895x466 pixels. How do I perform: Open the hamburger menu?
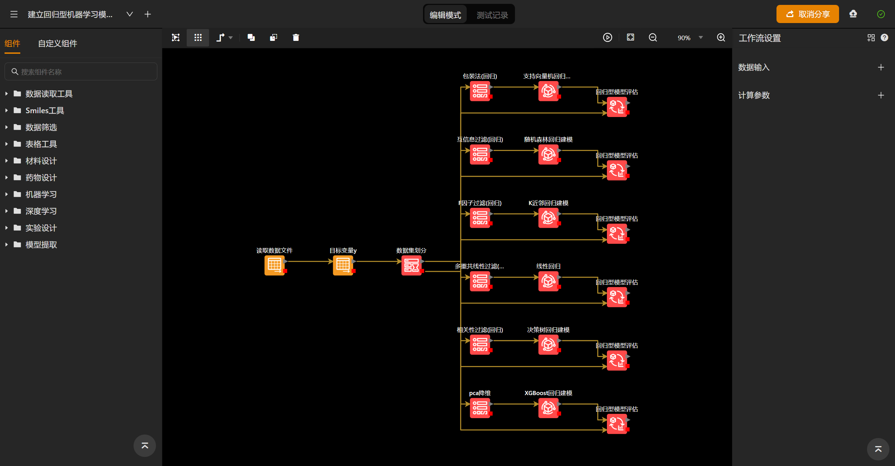(x=14, y=14)
